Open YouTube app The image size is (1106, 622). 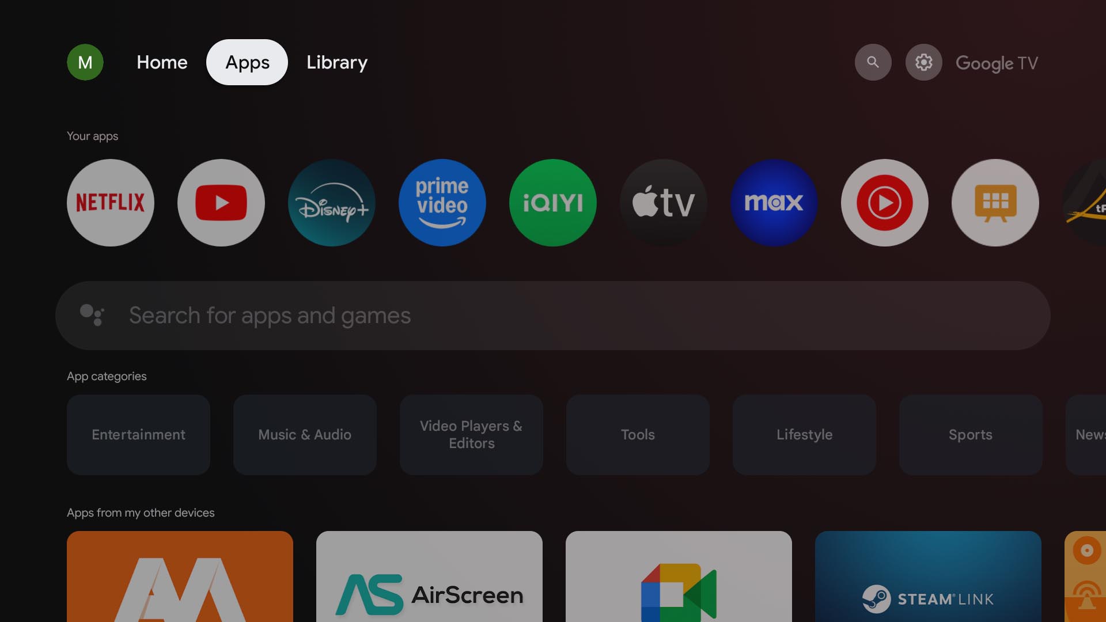pyautogui.click(x=221, y=202)
